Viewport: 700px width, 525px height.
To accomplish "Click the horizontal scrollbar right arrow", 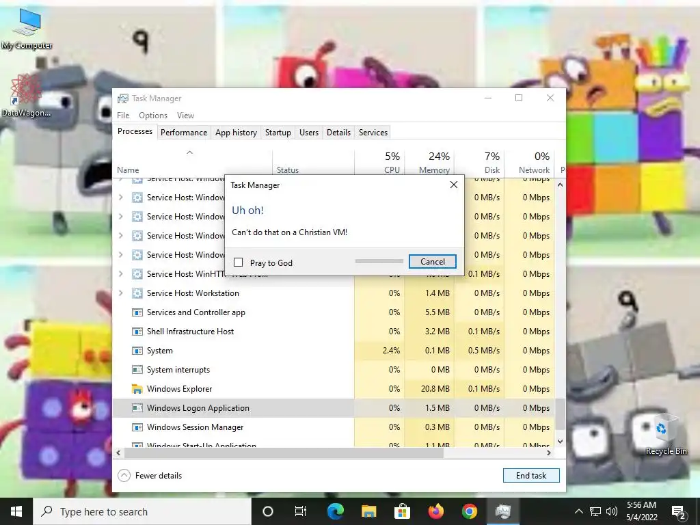I will pos(549,453).
